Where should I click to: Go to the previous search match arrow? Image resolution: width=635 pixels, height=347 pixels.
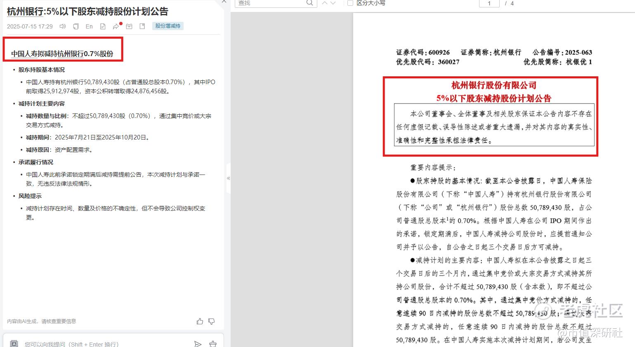point(325,3)
